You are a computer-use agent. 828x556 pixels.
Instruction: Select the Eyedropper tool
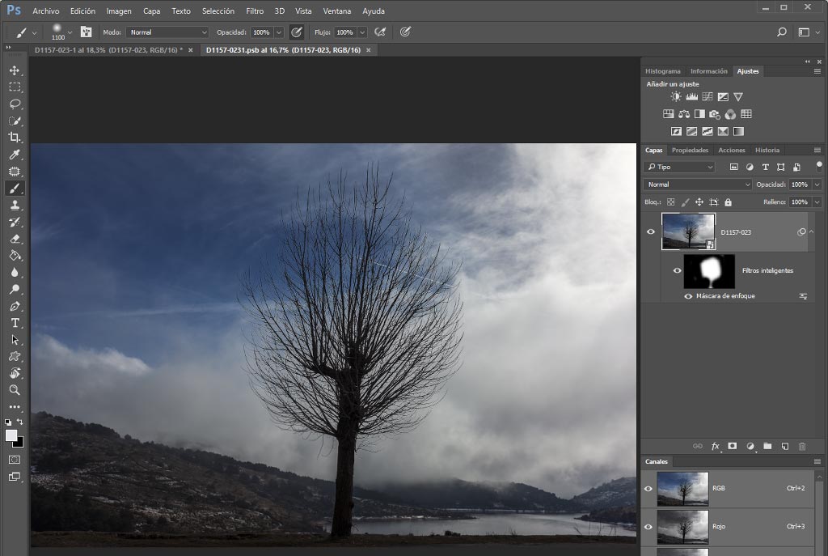(x=15, y=155)
